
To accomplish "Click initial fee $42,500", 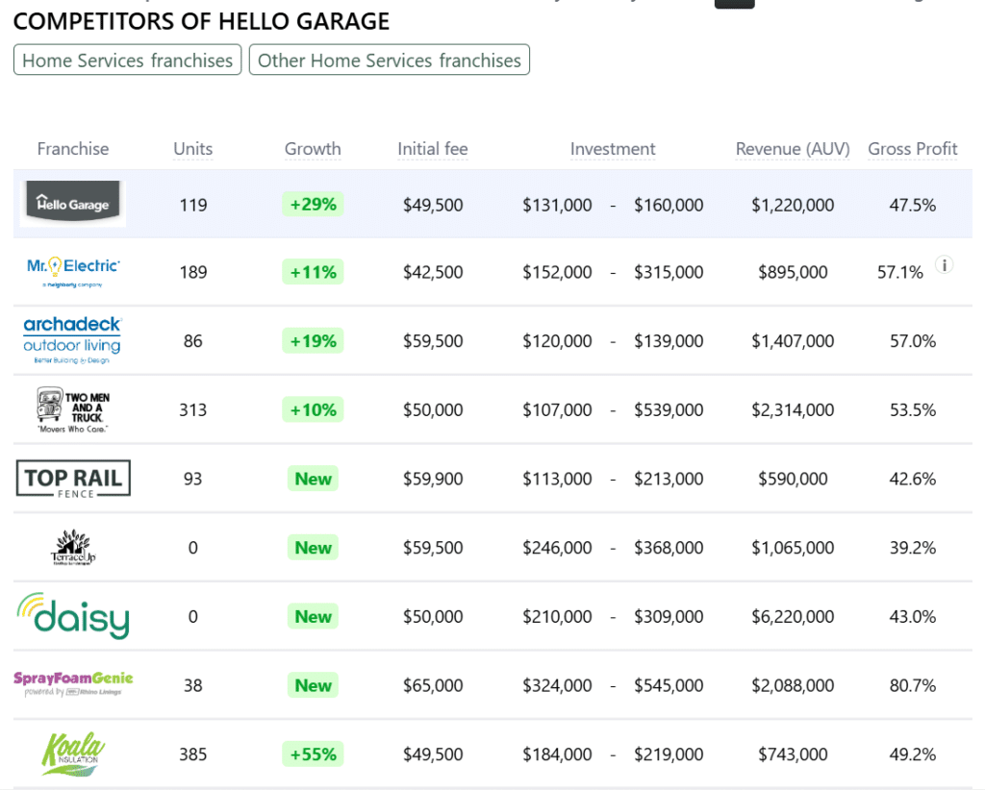I will tap(433, 272).
